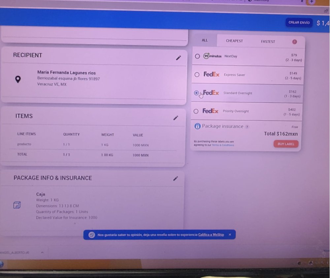Viewport: 330px width, 278px height.
Task: Click the downloaded file in the downloads bar
Action: click(15, 252)
